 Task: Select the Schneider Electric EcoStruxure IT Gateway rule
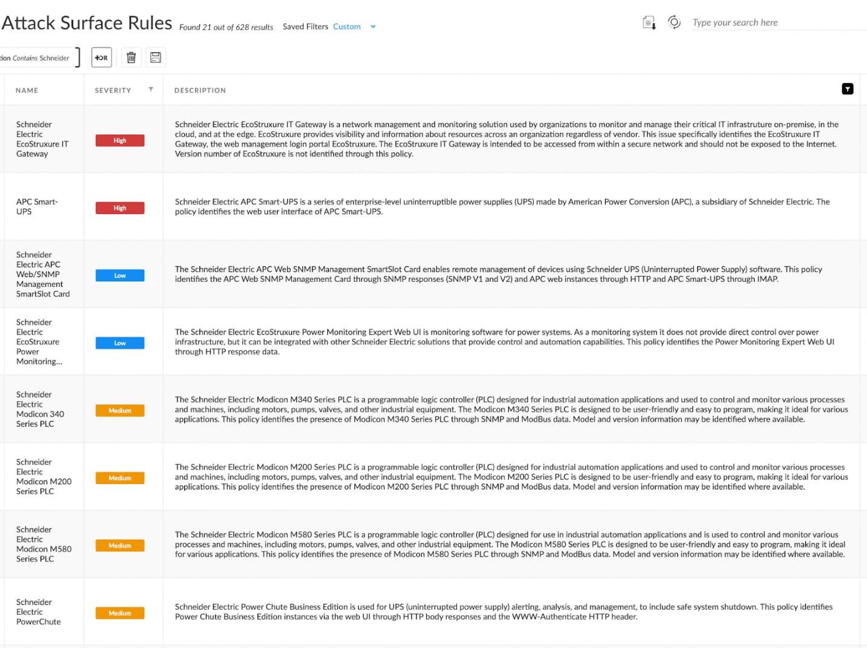pyautogui.click(x=42, y=139)
